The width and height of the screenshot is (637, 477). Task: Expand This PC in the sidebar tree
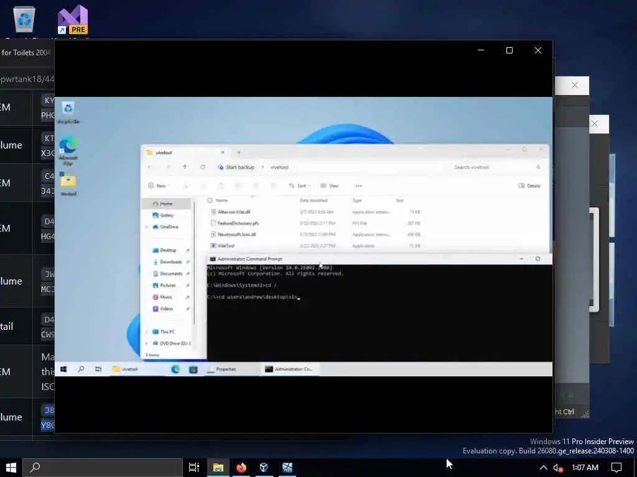tap(146, 332)
